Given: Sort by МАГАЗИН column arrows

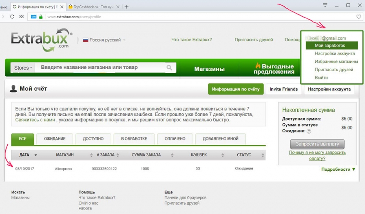Looking at the screenshot, I should [91, 155].
